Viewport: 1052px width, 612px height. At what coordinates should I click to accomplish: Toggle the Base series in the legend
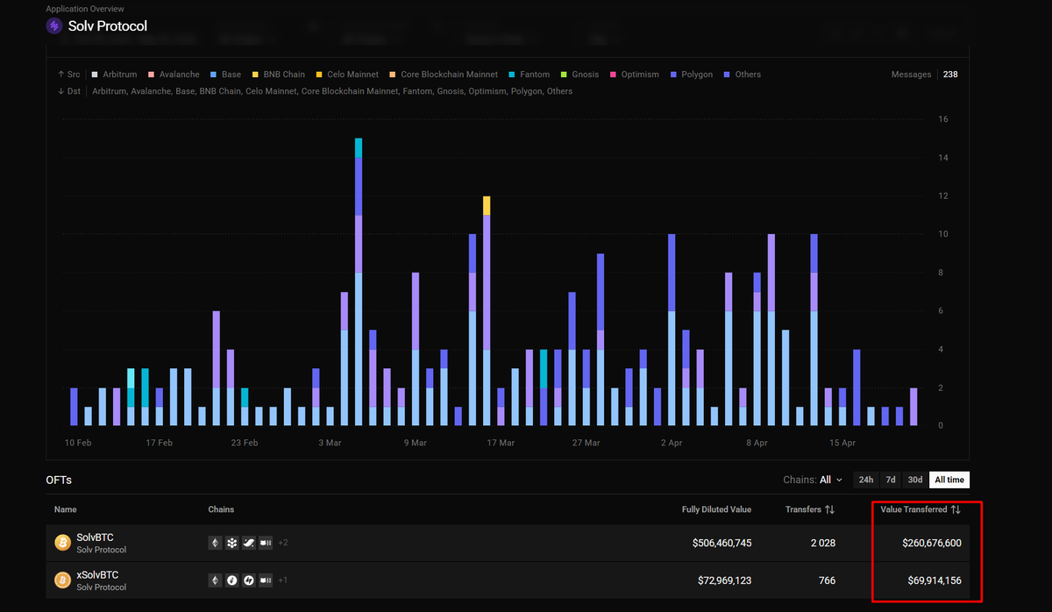225,75
